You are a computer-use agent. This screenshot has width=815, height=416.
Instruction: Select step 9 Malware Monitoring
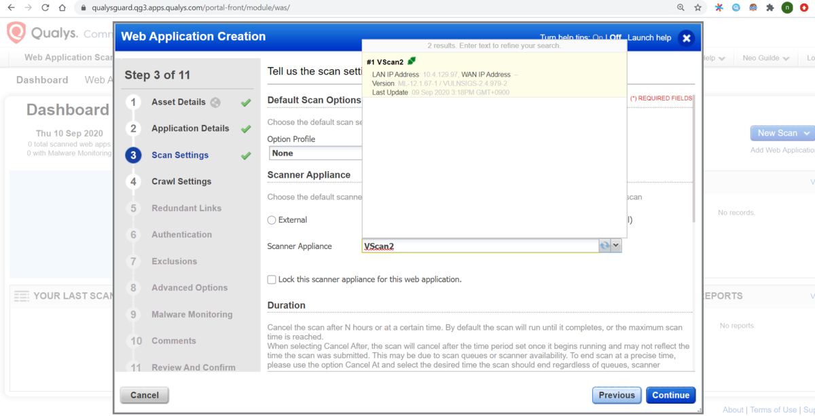pos(192,314)
